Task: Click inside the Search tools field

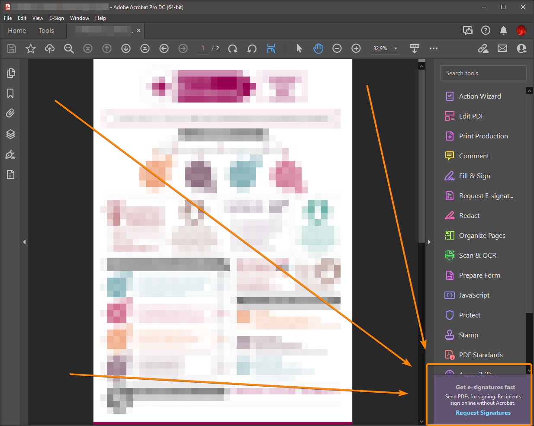Action: pyautogui.click(x=483, y=73)
